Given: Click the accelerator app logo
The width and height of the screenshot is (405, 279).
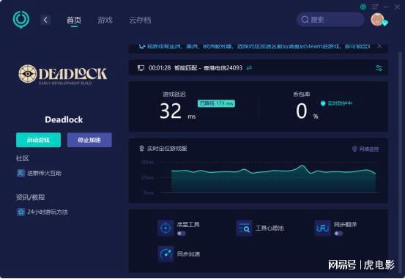Looking at the screenshot, I should pyautogui.click(x=21, y=19).
